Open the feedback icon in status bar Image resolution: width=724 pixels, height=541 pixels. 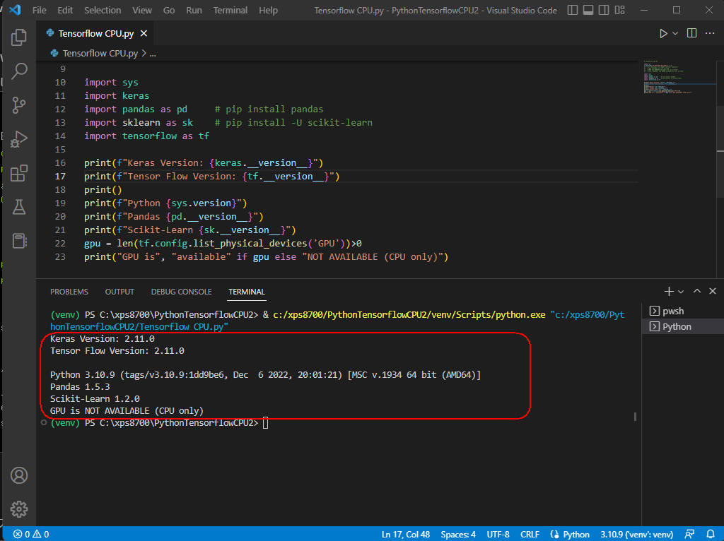[x=690, y=534]
